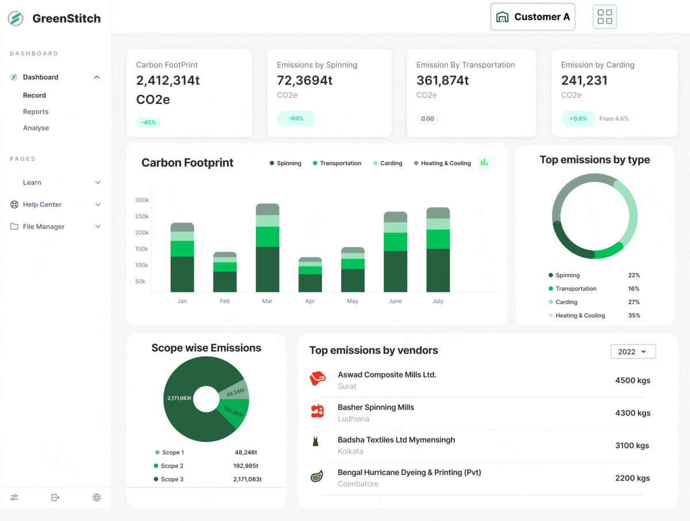Open the grid apps icon in header
The width and height of the screenshot is (690, 521).
(605, 17)
